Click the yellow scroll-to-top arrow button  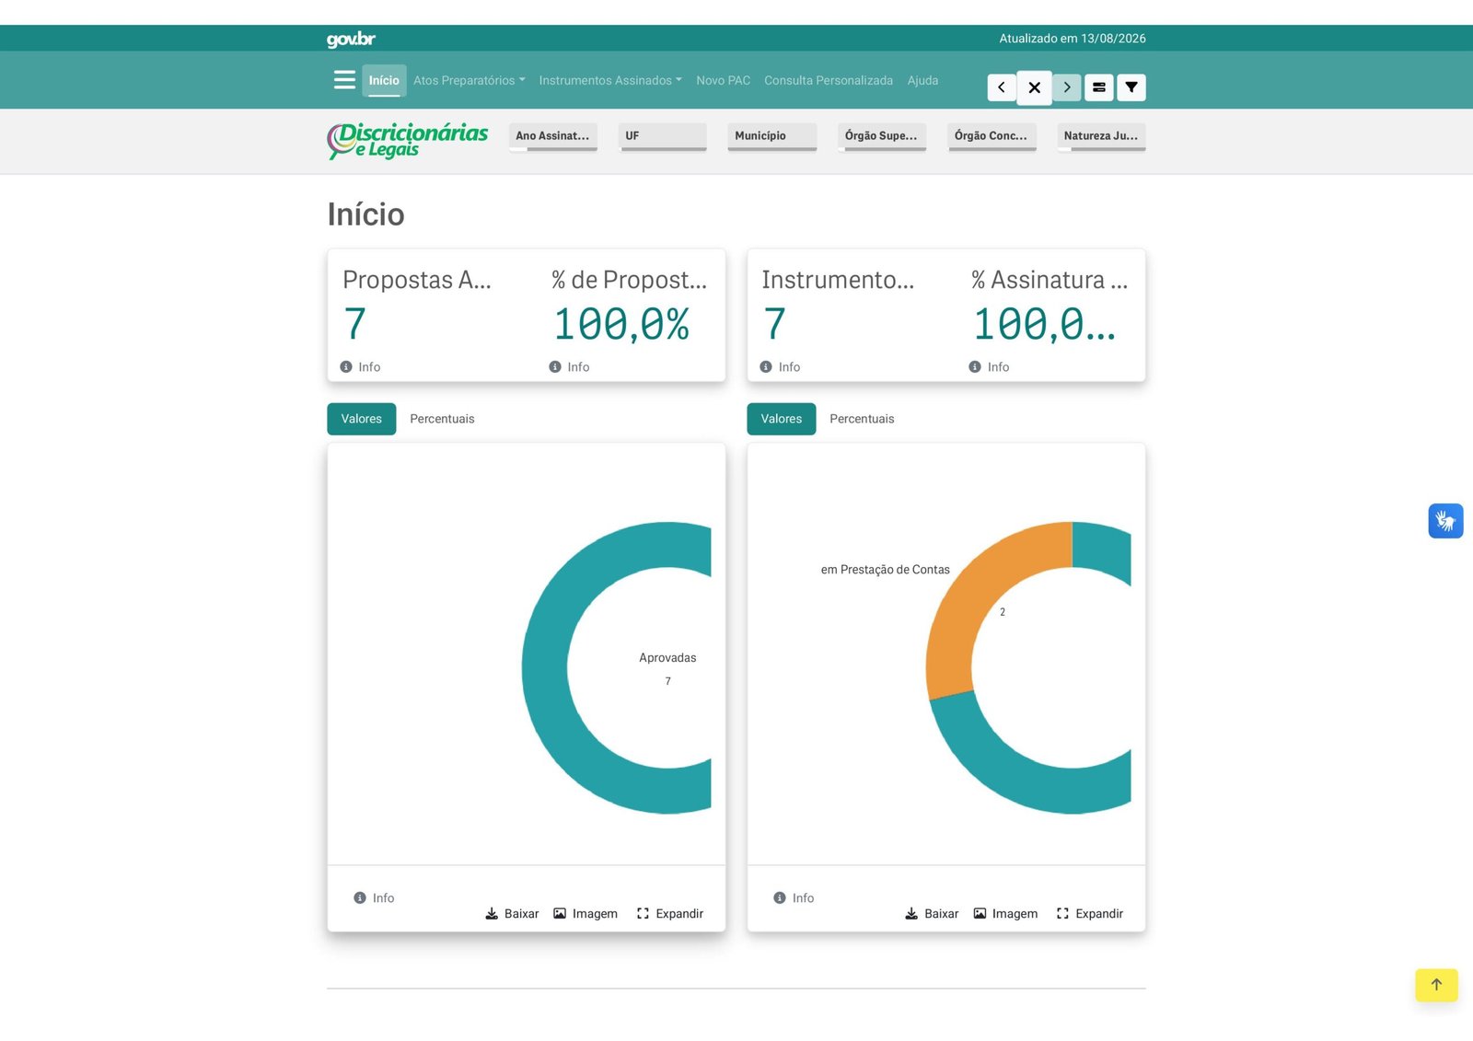click(1436, 985)
